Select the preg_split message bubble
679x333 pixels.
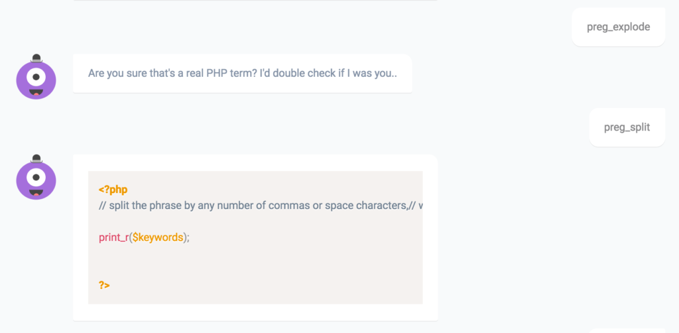click(x=627, y=127)
